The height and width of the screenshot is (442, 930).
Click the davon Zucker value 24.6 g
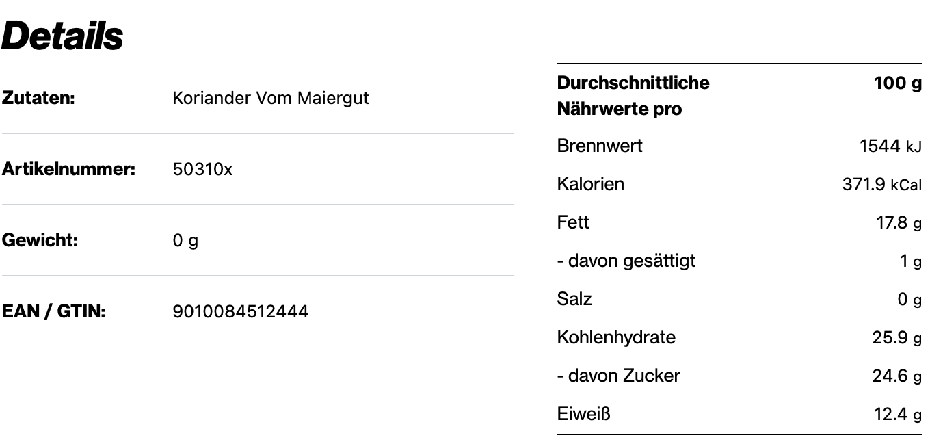pyautogui.click(x=896, y=376)
